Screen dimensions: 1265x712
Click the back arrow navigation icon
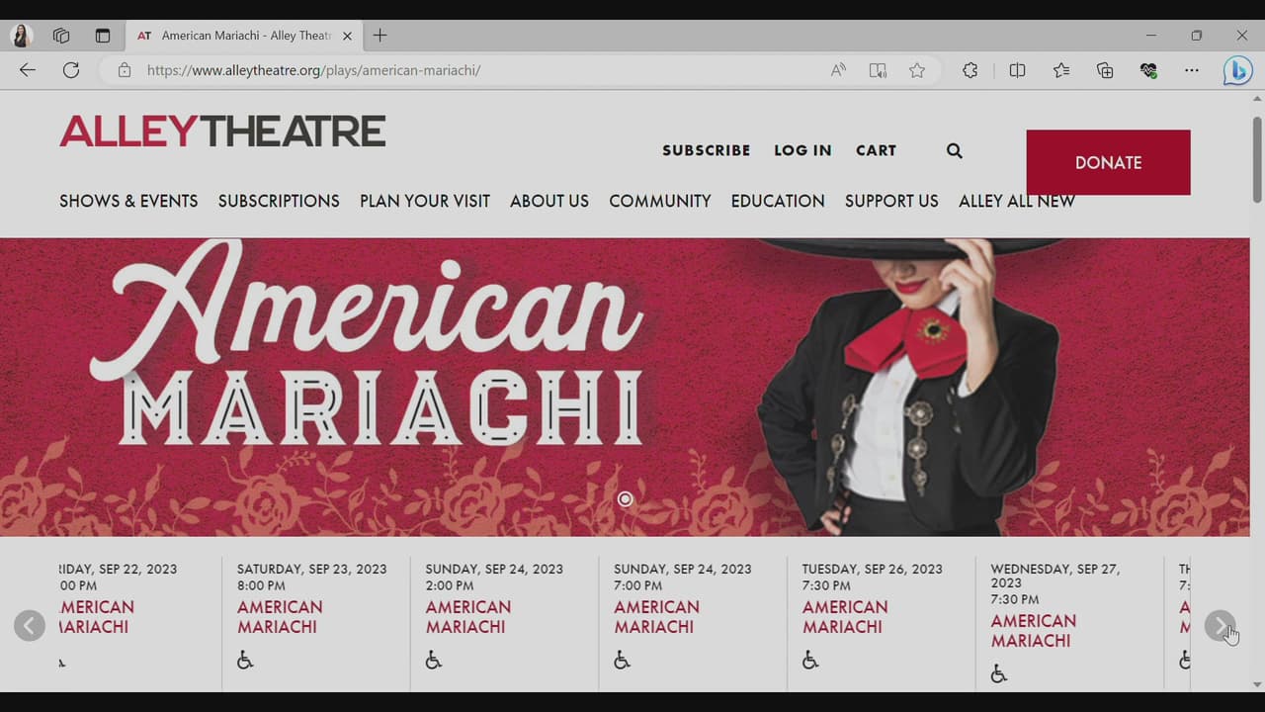point(28,70)
